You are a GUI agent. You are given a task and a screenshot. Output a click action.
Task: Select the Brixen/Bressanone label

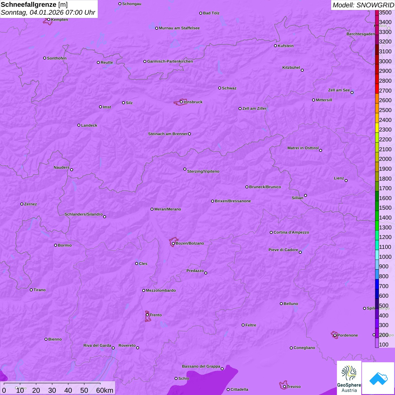coord(233,201)
